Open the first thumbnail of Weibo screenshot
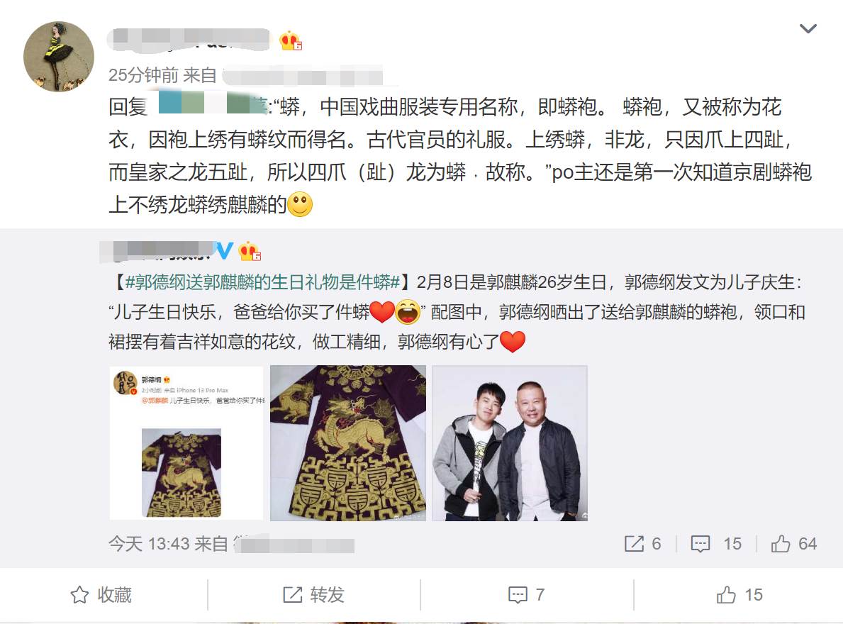Image resolution: width=843 pixels, height=624 pixels. [186, 443]
